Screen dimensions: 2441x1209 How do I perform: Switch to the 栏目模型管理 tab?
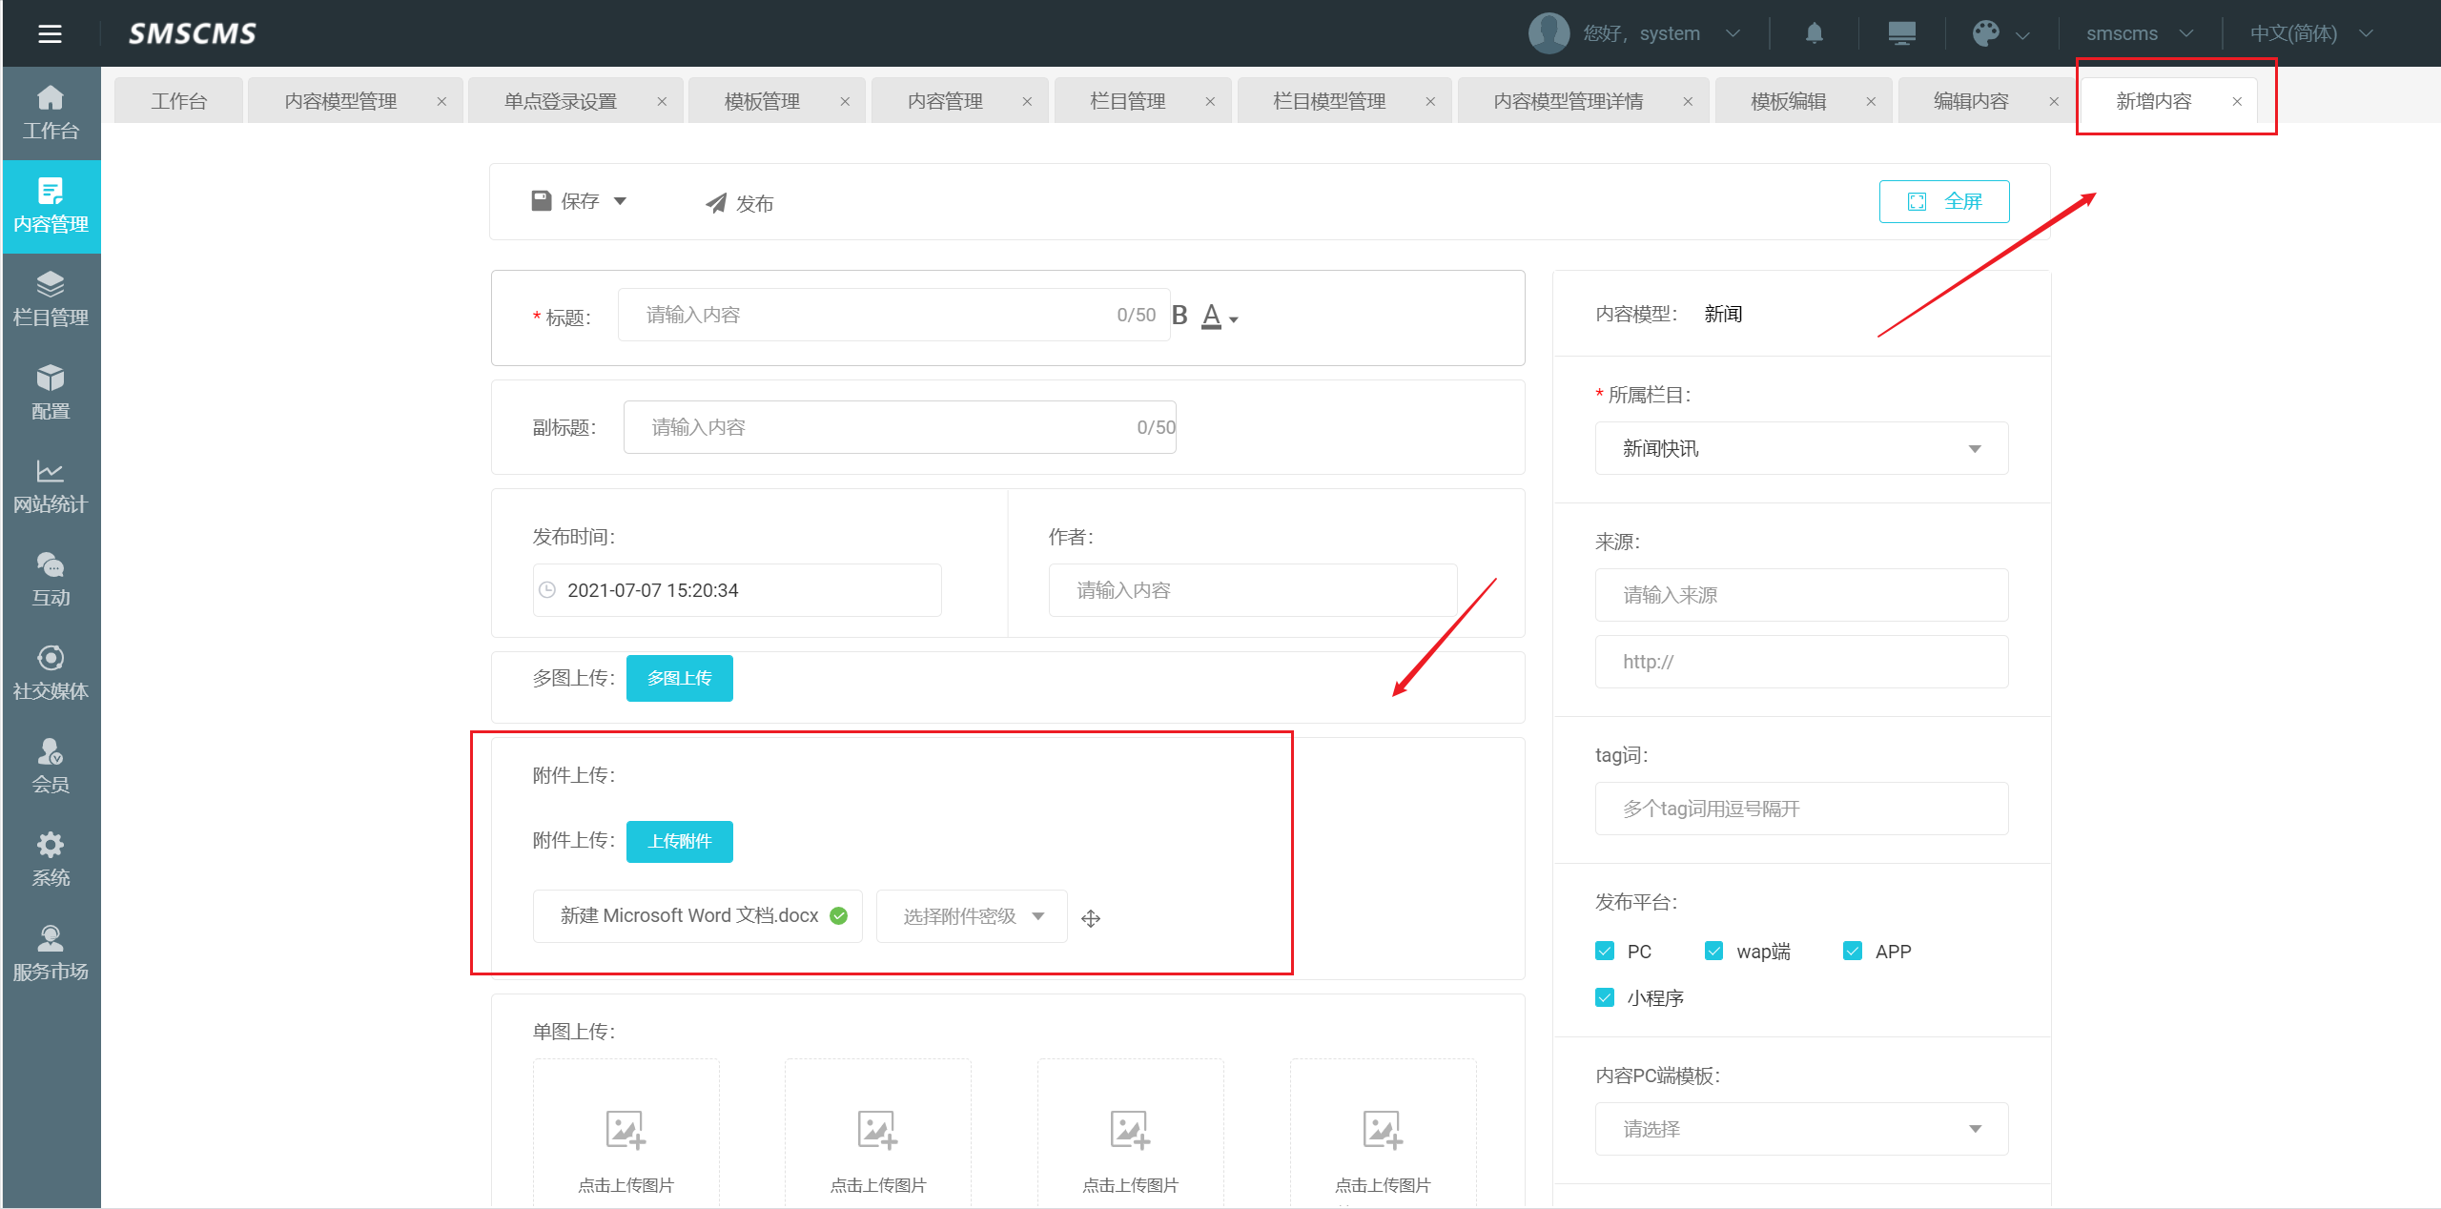tap(1328, 101)
